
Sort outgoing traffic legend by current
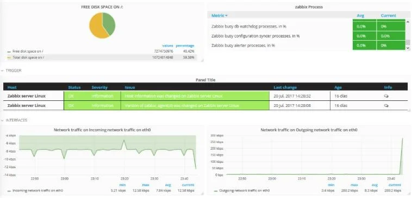[395, 185]
